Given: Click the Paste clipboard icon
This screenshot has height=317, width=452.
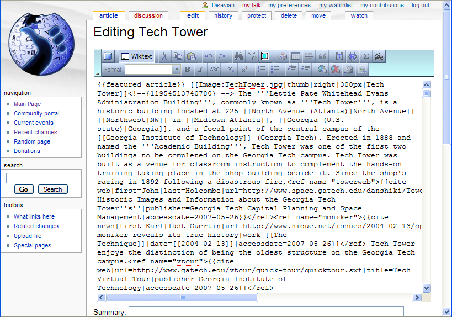Looking at the screenshot, I should tap(191, 56).
